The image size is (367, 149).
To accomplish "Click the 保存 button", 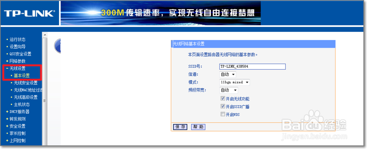I will [180, 127].
